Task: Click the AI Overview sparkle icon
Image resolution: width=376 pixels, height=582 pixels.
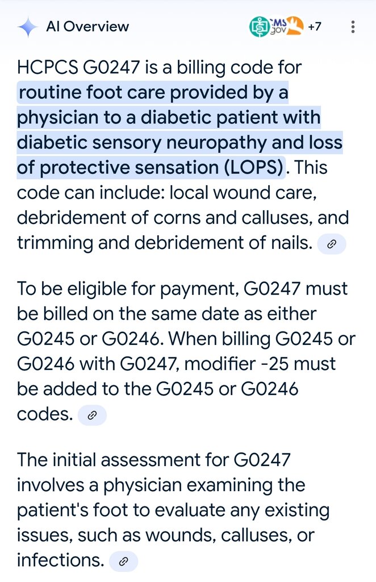Action: [27, 27]
